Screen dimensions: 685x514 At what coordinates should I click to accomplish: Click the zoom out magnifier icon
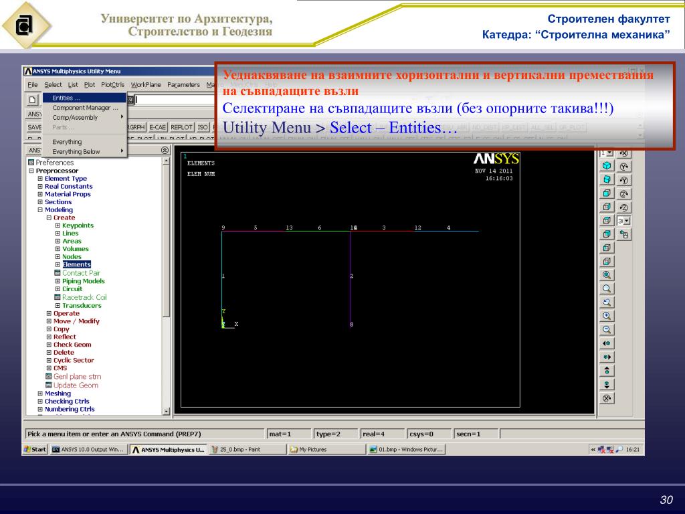[607, 329]
